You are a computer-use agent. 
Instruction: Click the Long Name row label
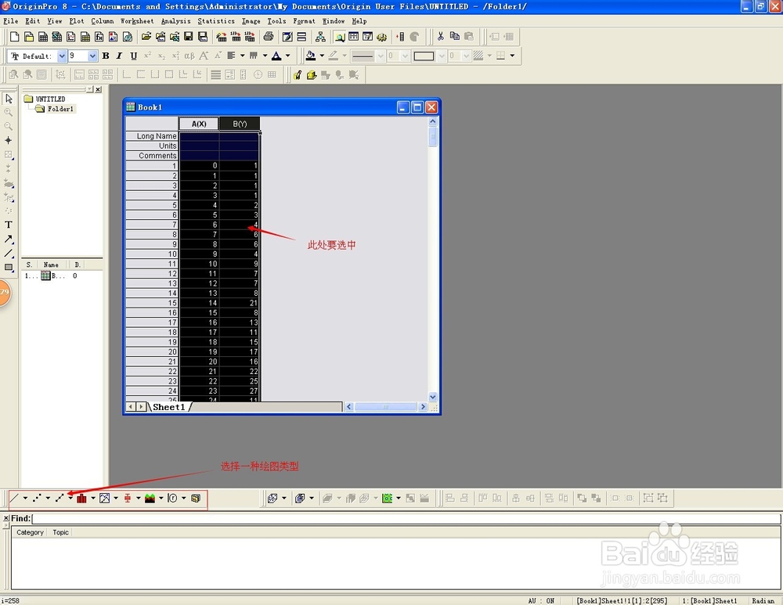152,135
